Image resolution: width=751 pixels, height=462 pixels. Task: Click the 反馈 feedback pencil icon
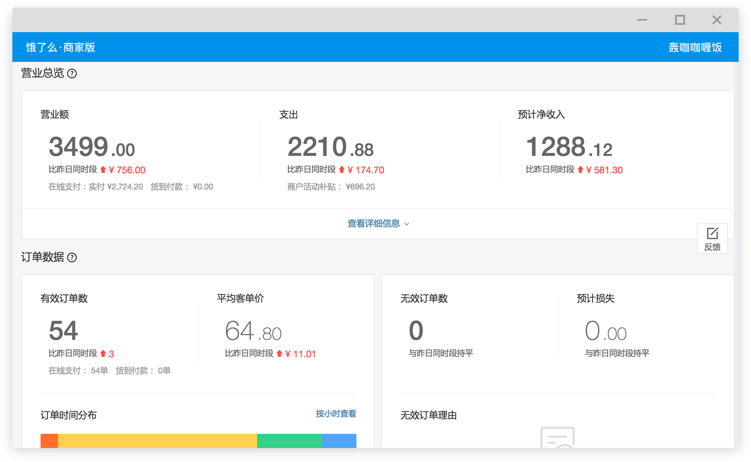(713, 233)
